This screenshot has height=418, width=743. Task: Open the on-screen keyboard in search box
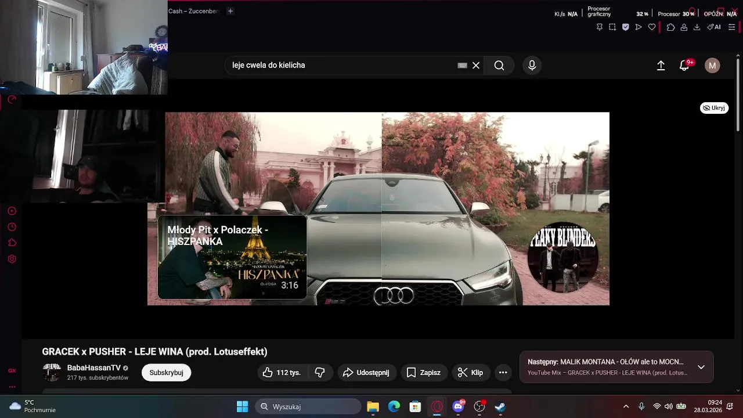pyautogui.click(x=463, y=66)
